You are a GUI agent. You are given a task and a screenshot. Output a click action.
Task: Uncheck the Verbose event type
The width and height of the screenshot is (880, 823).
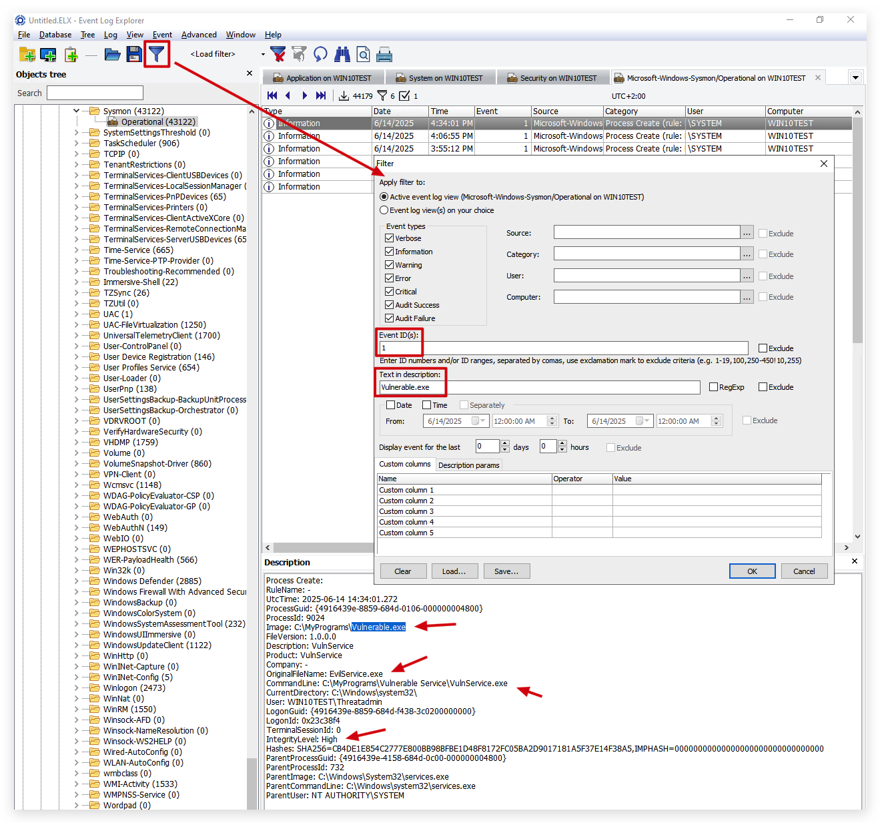point(389,238)
